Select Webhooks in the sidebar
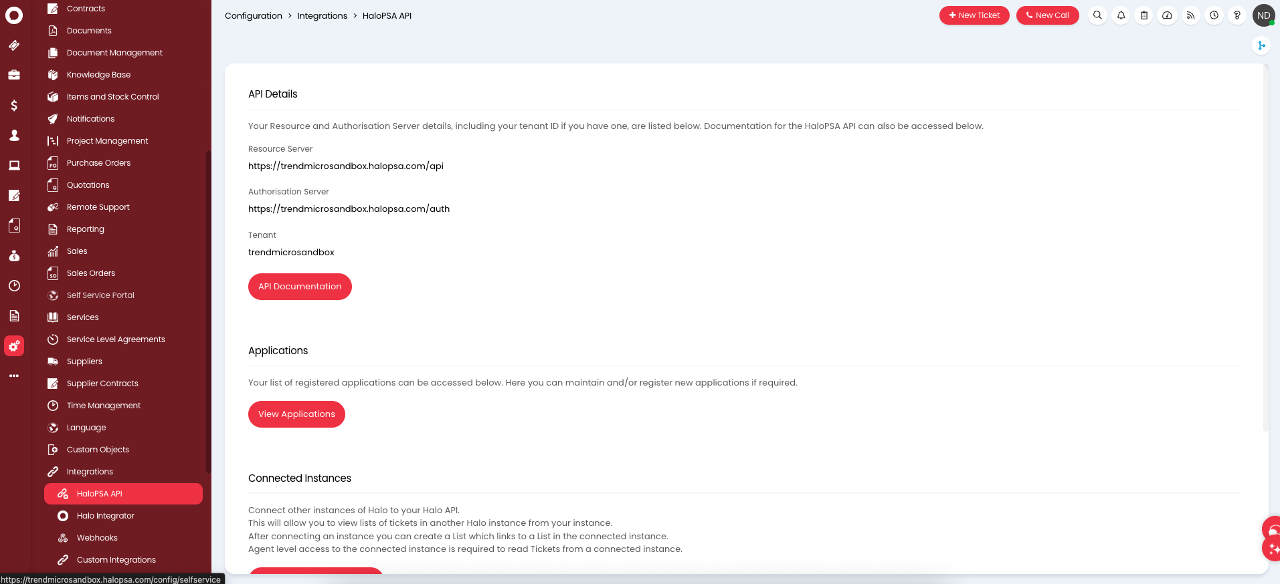1280x584 pixels. tap(97, 538)
